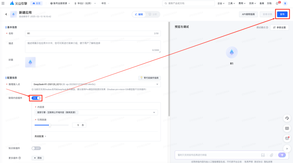Open the hamburger menu at top left

point(3,3)
